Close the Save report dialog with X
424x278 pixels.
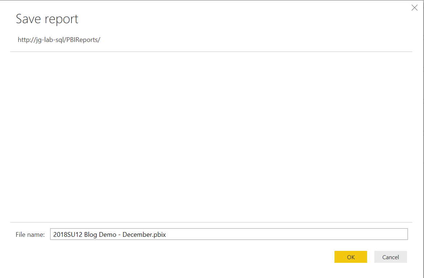(414, 8)
